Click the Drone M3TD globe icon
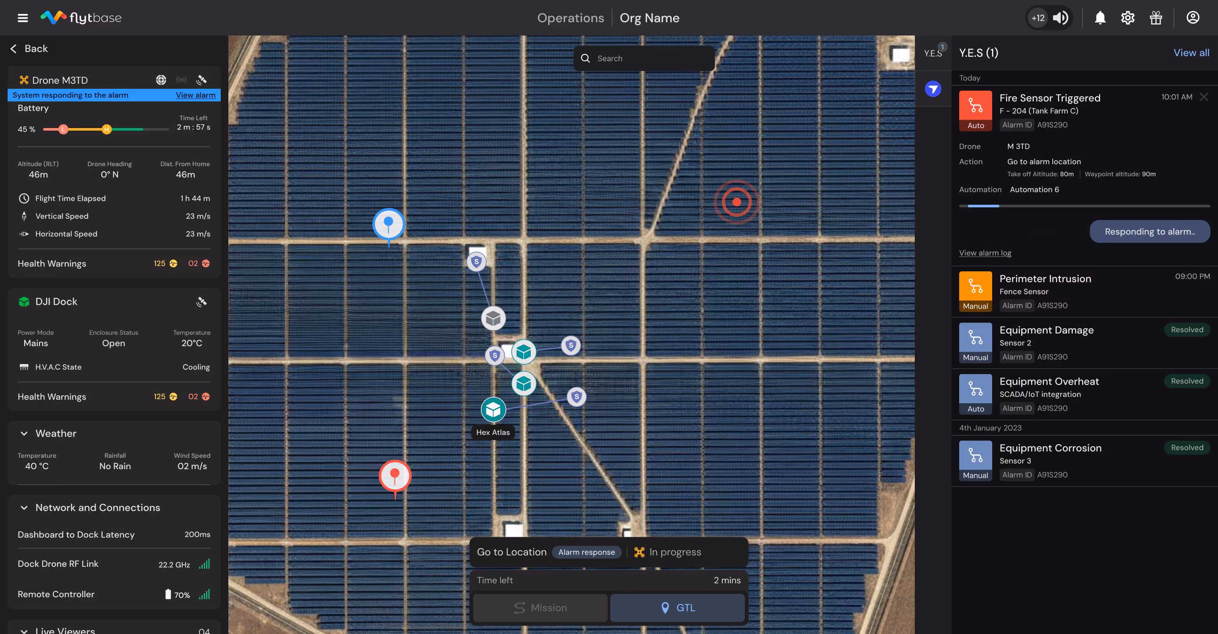The width and height of the screenshot is (1218, 634). pyautogui.click(x=161, y=80)
